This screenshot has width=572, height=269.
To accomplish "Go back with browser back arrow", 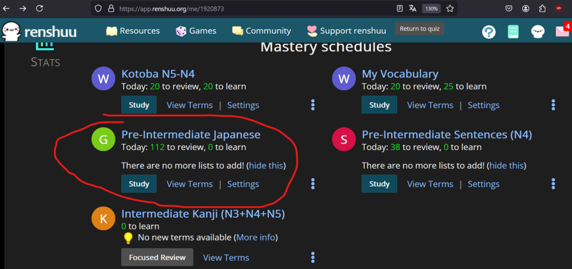I will (6, 9).
